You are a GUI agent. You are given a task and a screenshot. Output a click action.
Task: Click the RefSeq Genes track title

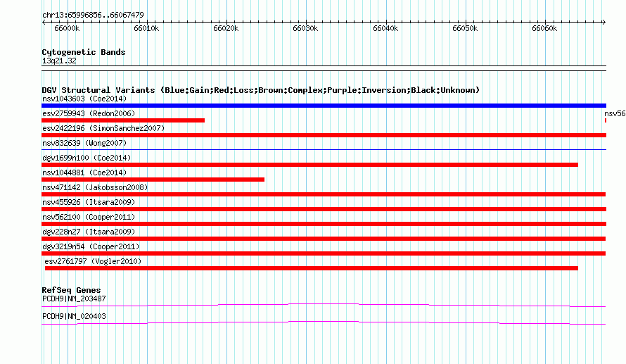coord(71,290)
